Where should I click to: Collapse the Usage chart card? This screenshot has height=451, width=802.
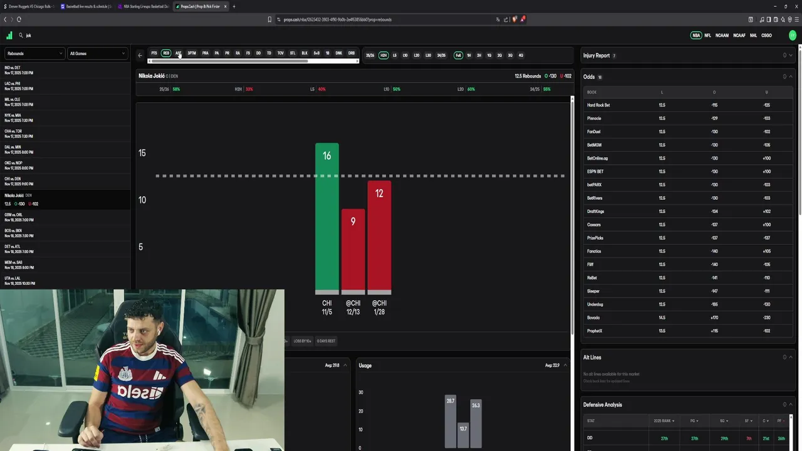(565, 365)
